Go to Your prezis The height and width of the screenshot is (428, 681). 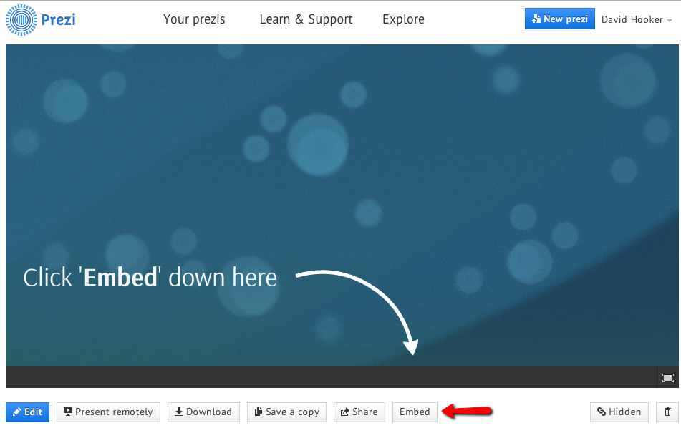tap(194, 19)
